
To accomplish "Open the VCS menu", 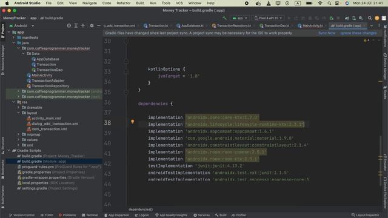I will (179, 3).
